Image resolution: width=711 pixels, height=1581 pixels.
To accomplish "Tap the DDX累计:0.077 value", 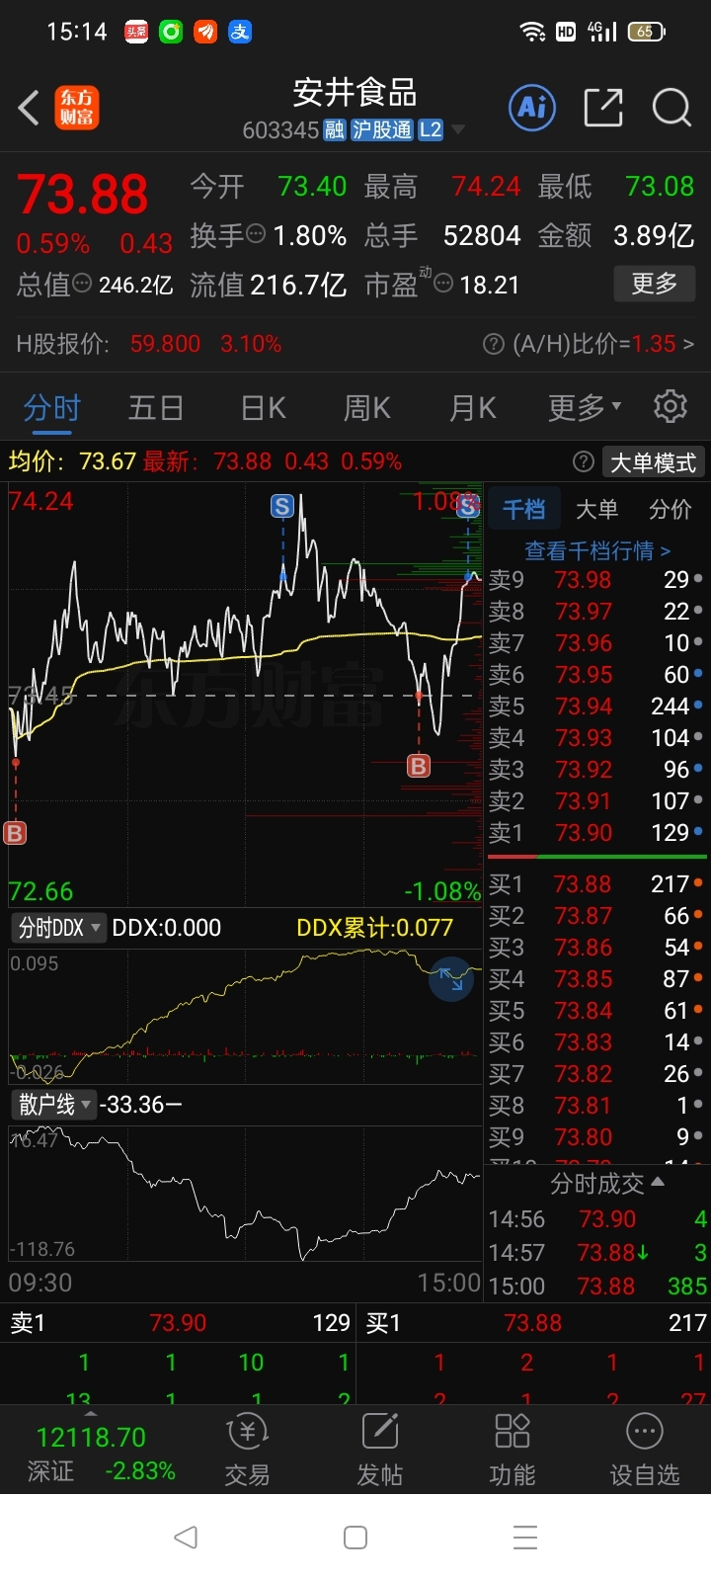I will pyautogui.click(x=374, y=928).
